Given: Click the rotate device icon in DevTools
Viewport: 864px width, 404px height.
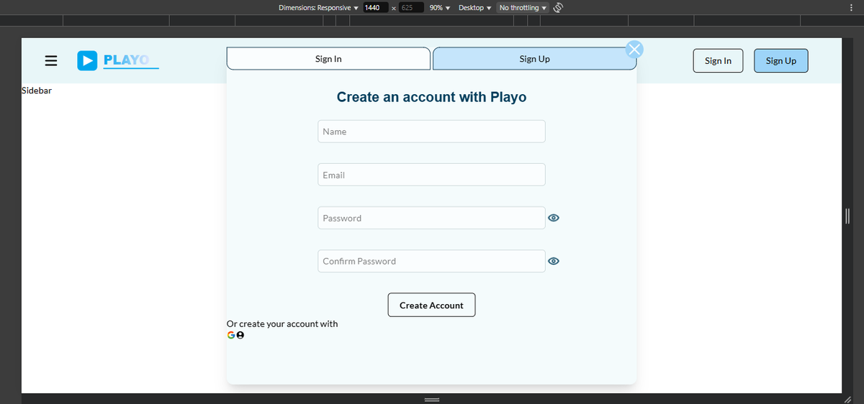Looking at the screenshot, I should click(557, 7).
